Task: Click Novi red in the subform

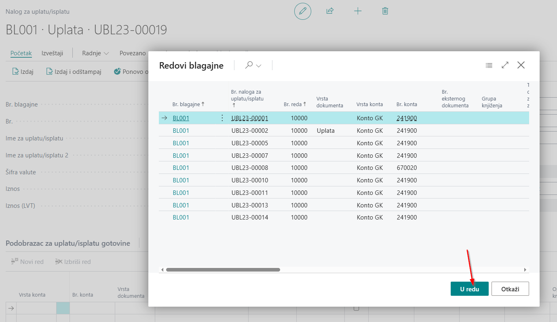Action: (27, 262)
